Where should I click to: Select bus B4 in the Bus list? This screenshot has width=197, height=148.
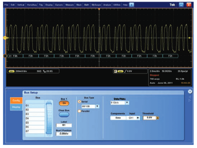(35, 118)
